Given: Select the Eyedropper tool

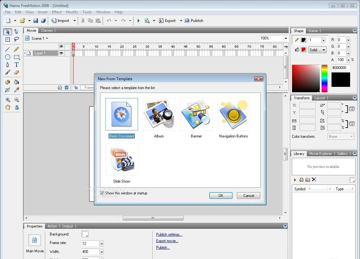Looking at the screenshot, I should point(16,90).
